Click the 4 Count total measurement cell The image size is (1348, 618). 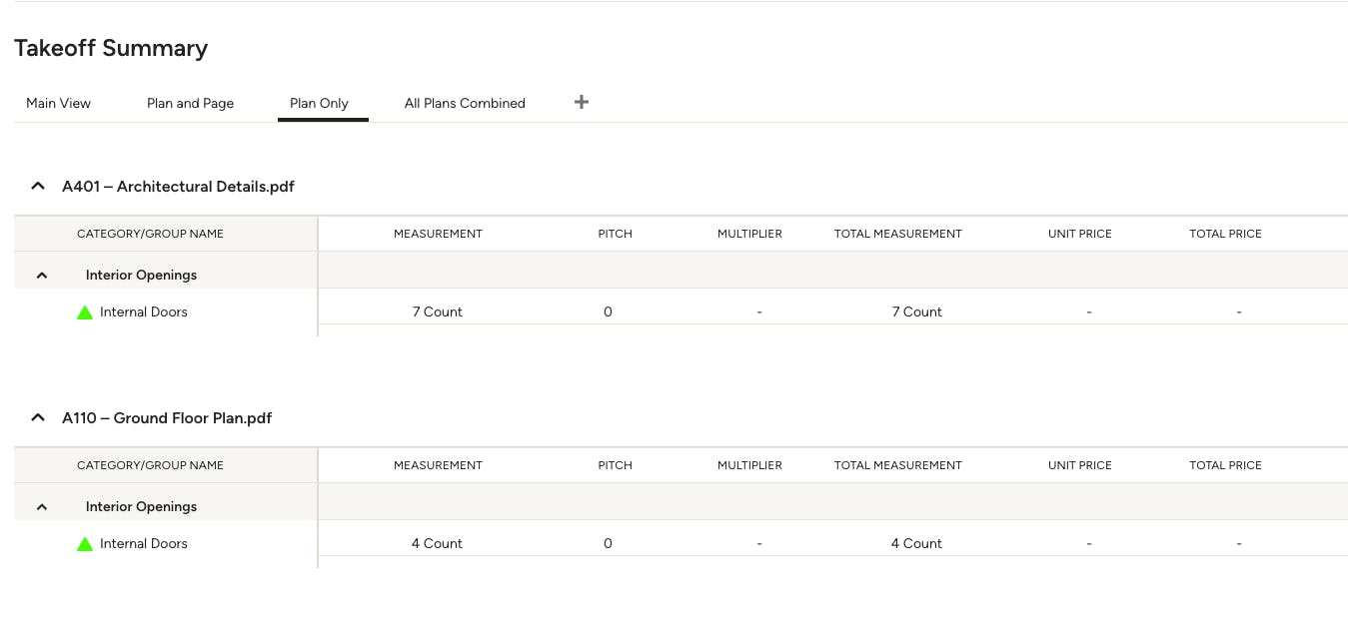pyautogui.click(x=916, y=544)
